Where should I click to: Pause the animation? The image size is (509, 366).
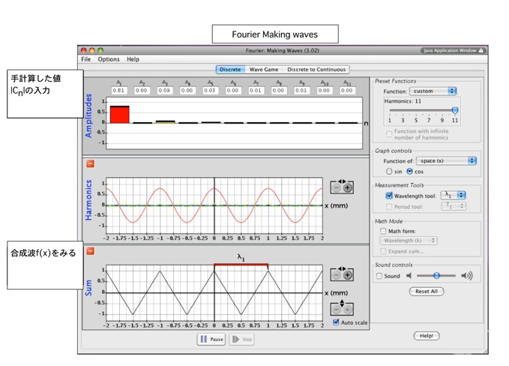(x=211, y=339)
